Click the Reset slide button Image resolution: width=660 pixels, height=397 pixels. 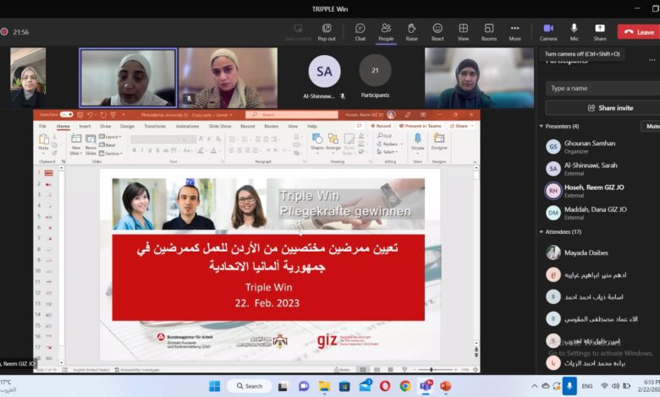(x=107, y=145)
